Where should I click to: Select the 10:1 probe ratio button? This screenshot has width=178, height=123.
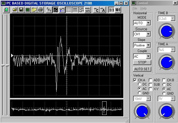(x=118, y=10)
